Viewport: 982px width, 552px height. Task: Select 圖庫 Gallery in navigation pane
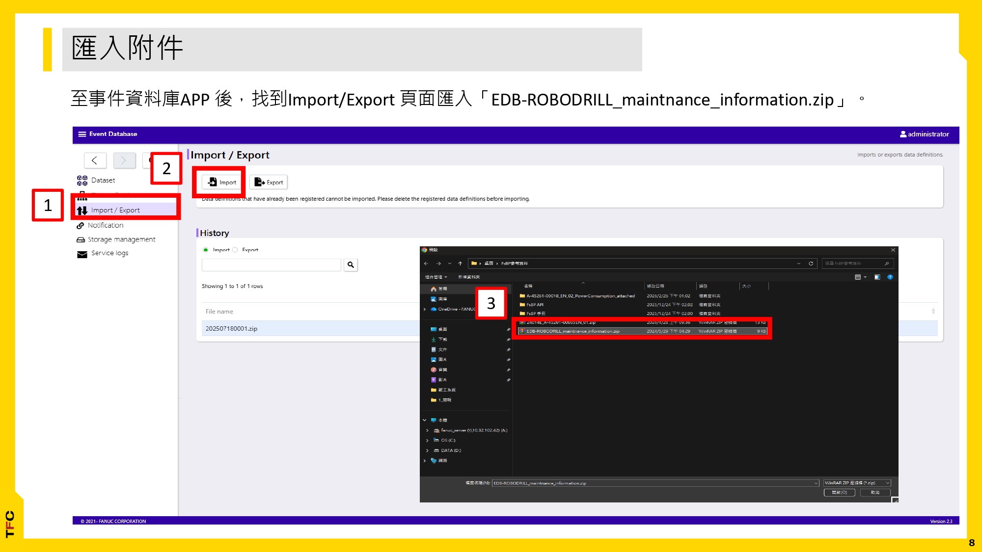[439, 299]
